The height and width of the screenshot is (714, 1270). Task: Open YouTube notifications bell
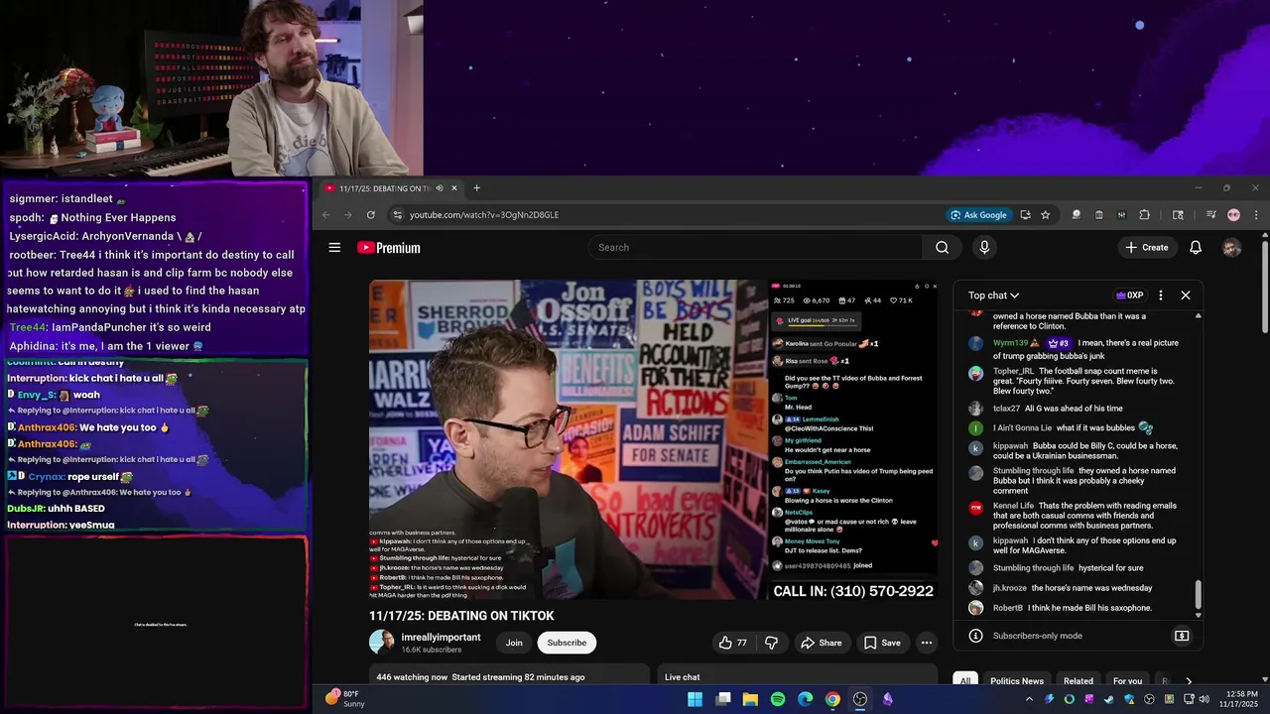(x=1196, y=248)
